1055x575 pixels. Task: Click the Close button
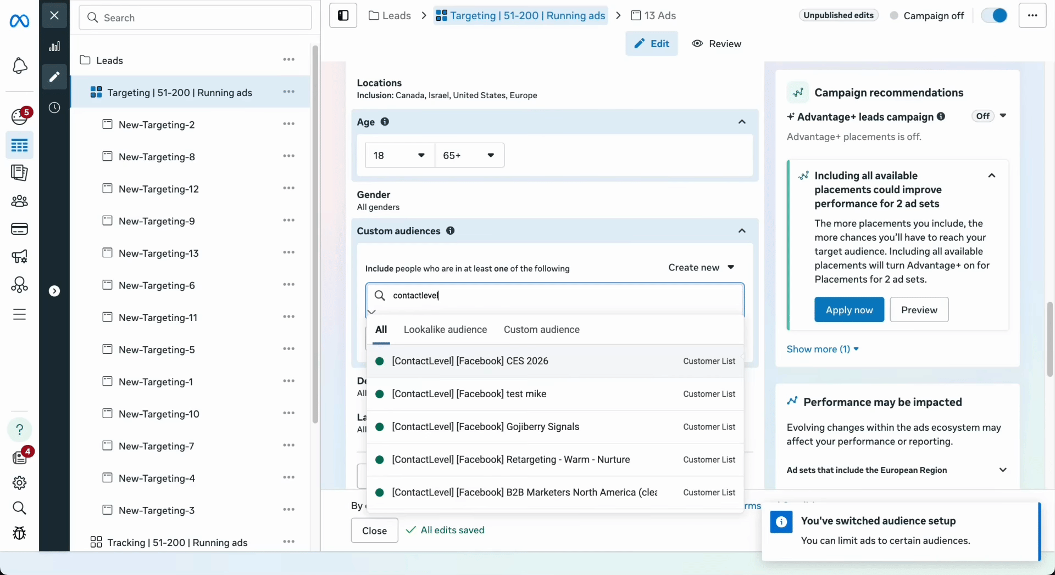[x=374, y=531]
